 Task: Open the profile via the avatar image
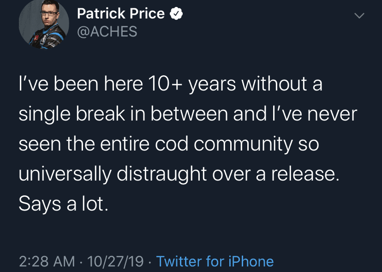point(44,24)
